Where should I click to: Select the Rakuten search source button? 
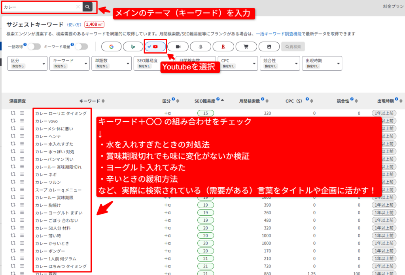click(223, 47)
